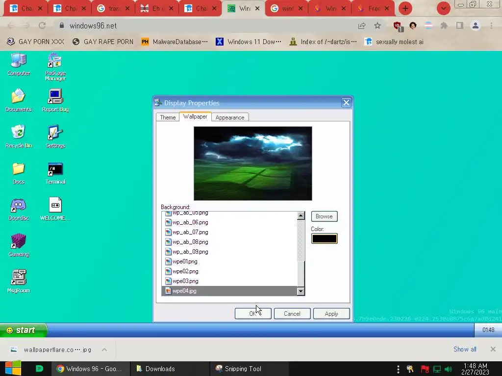Open the Package Manager desktop icon
The height and width of the screenshot is (376, 502).
[55, 67]
